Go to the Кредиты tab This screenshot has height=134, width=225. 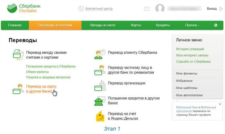[163, 25]
